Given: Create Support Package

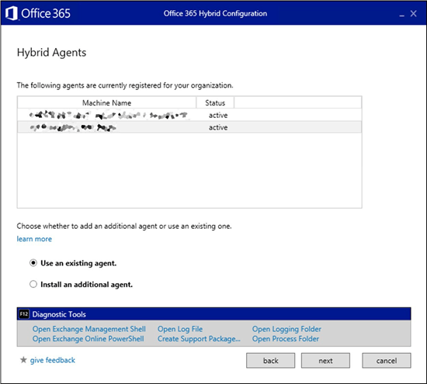Looking at the screenshot, I should (199, 339).
